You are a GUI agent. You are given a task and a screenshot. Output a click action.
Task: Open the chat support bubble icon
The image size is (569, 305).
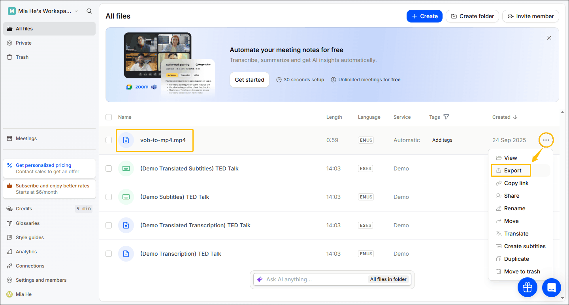point(552,287)
